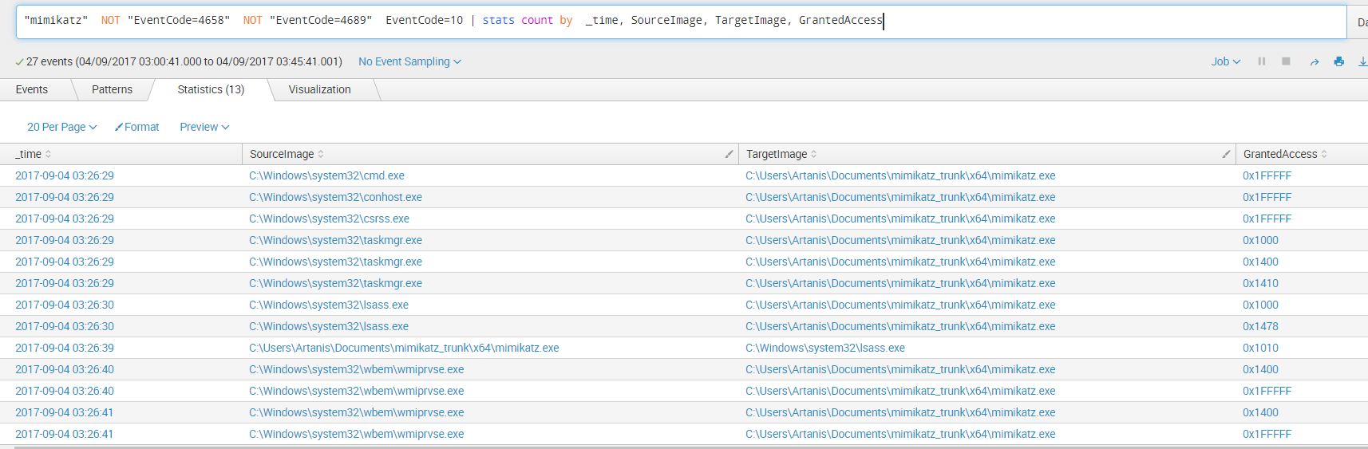Click lsass.exe source in the 0x1478 row
The width and height of the screenshot is (1368, 449).
point(329,326)
